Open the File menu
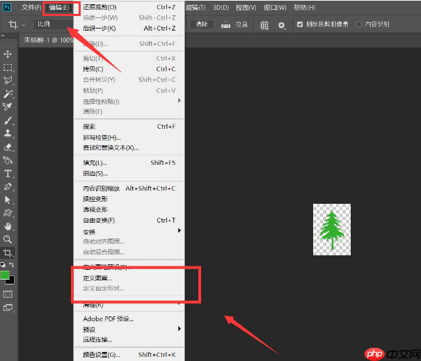Viewport: 421px width, 361px height. (31, 8)
